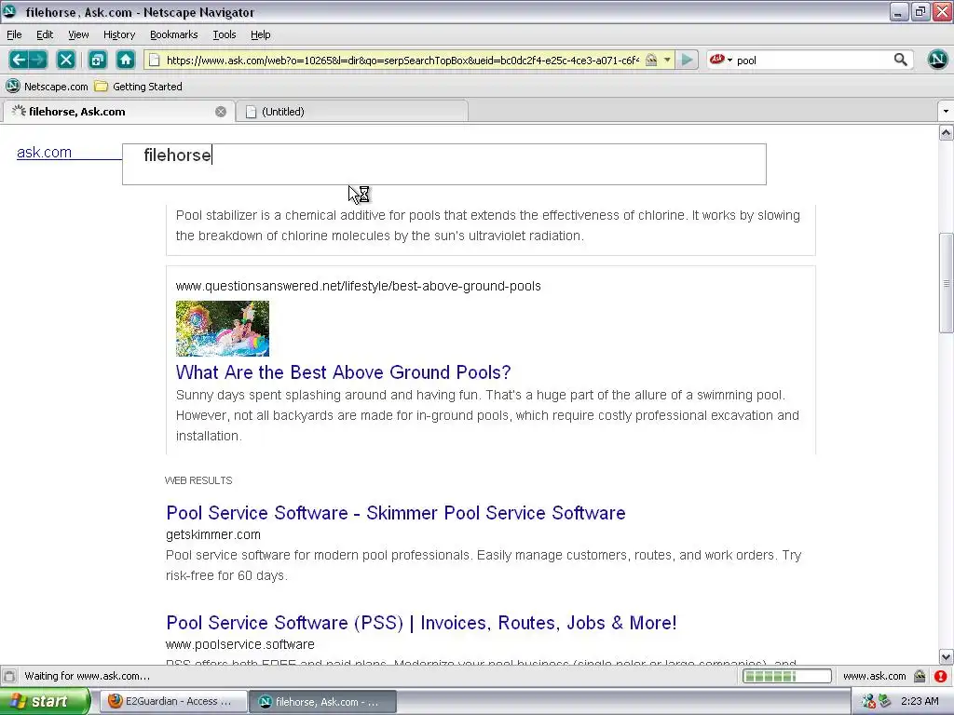Open Skimmer Pool Service Software result
Viewport: 954px width, 715px height.
[x=395, y=513]
